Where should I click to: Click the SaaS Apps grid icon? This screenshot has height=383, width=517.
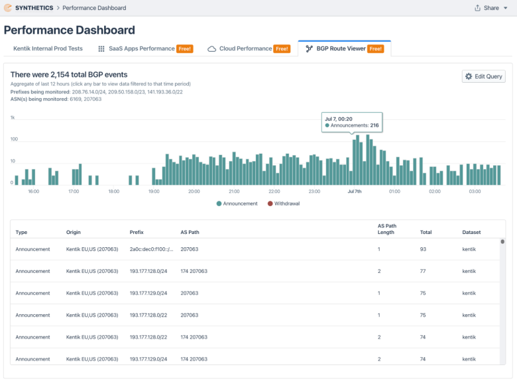coord(101,49)
